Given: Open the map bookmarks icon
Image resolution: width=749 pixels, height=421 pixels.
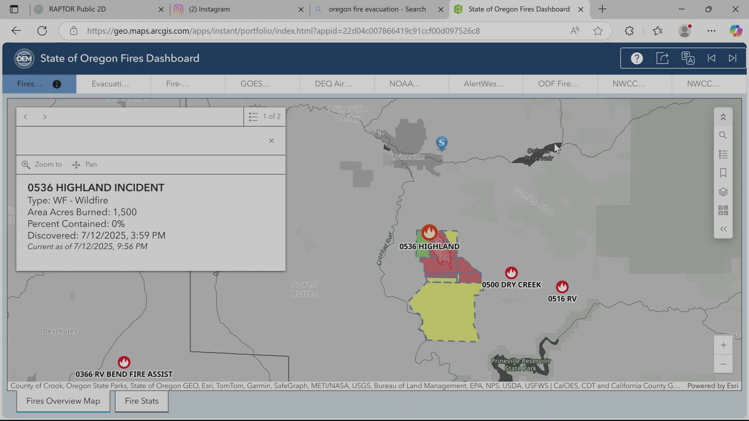Looking at the screenshot, I should (723, 173).
